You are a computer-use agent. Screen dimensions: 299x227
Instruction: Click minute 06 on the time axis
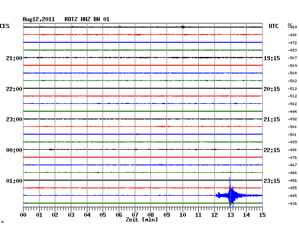119,215
